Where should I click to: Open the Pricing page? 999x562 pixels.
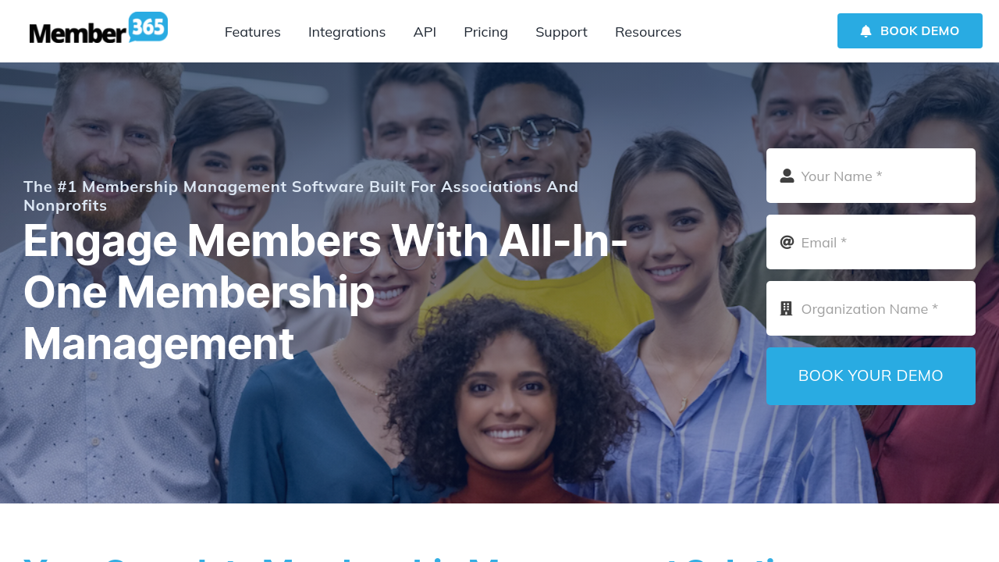[485, 32]
